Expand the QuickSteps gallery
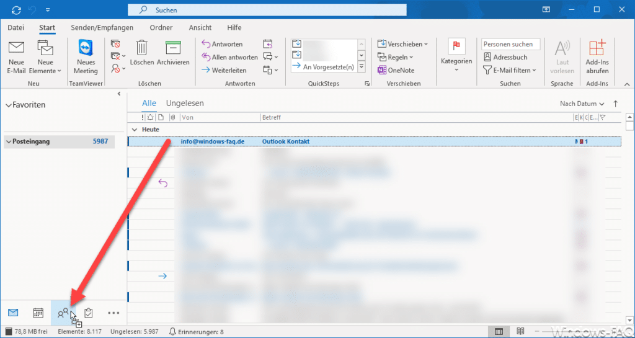The image size is (635, 338). tap(362, 66)
